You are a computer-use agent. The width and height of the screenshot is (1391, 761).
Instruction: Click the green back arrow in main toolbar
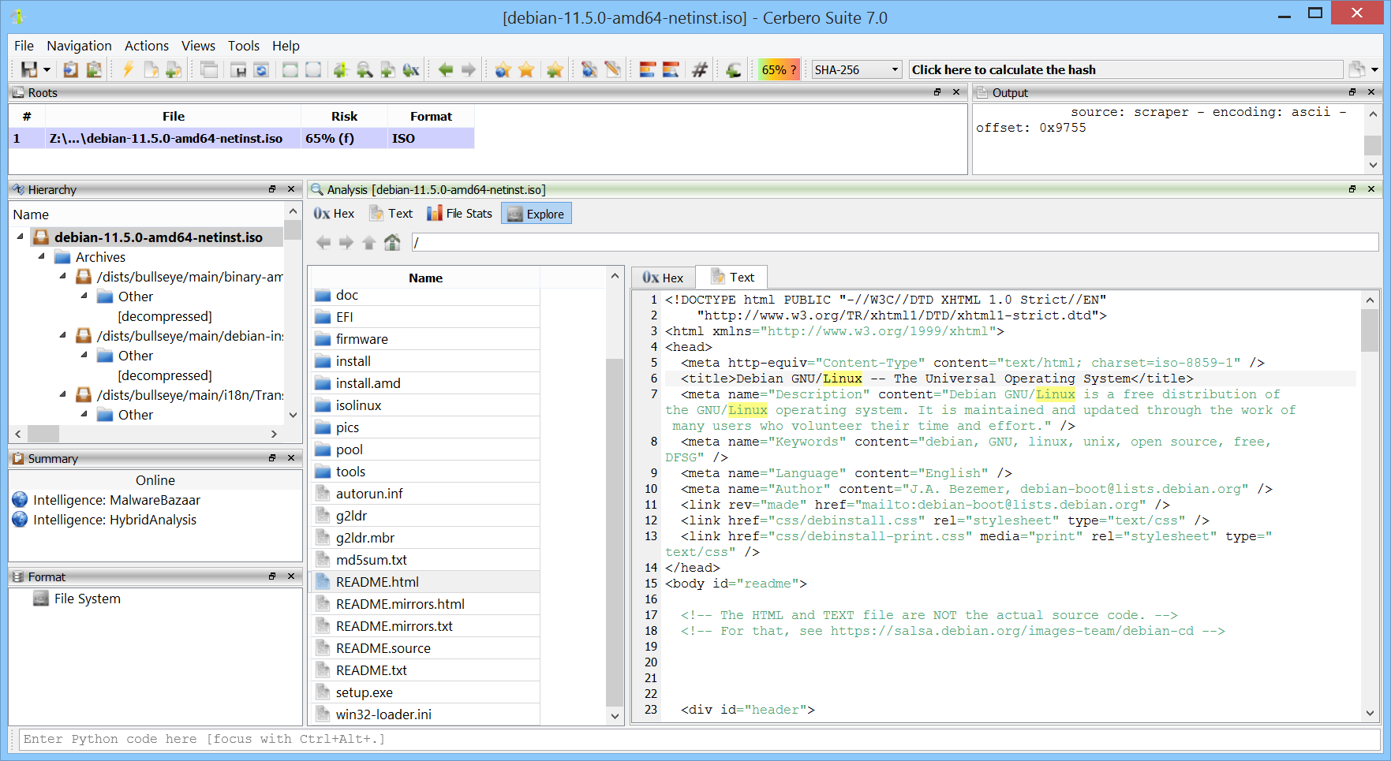coord(446,69)
